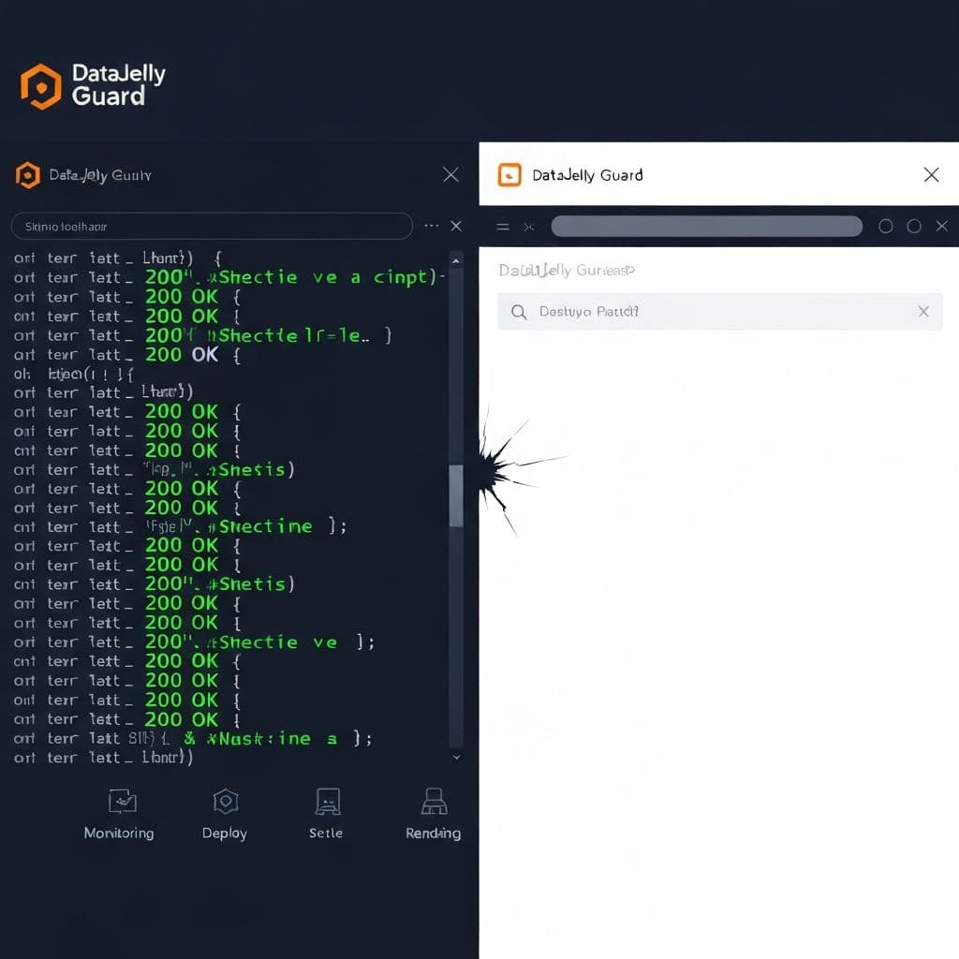Image resolution: width=959 pixels, height=959 pixels.
Task: Select the Monitoring label
Action: point(119,833)
